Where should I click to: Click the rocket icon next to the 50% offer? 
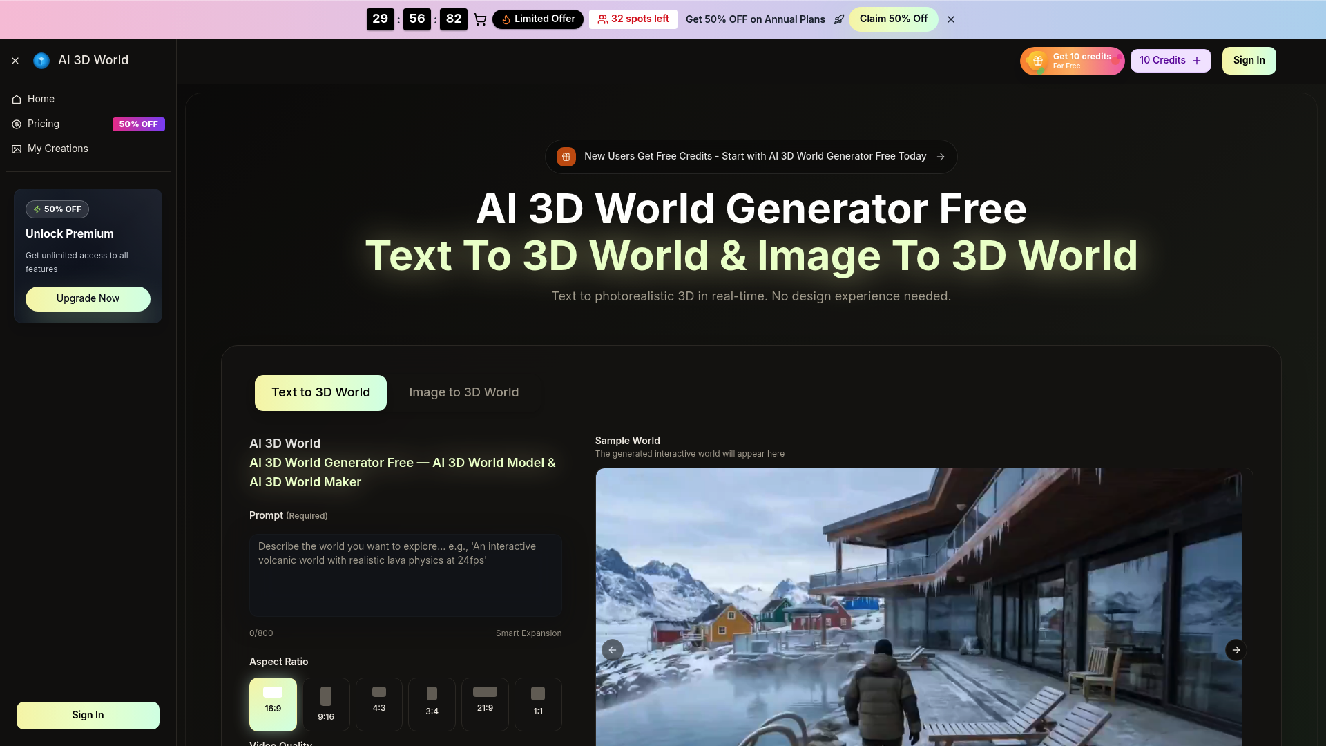[x=839, y=19]
